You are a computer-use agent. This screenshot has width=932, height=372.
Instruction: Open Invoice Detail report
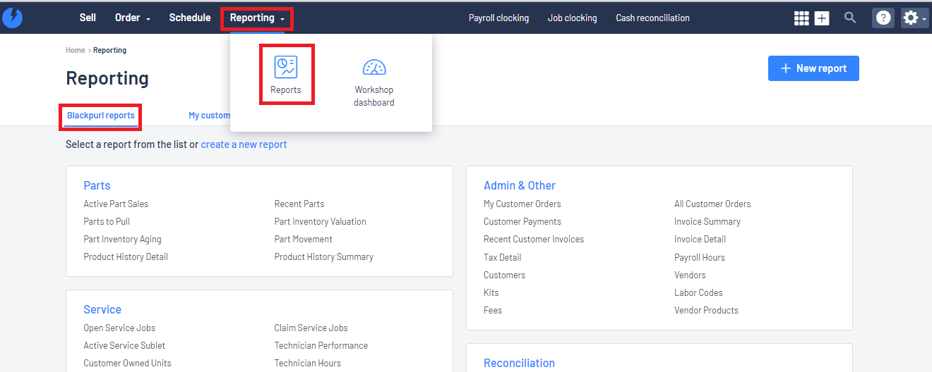click(700, 239)
